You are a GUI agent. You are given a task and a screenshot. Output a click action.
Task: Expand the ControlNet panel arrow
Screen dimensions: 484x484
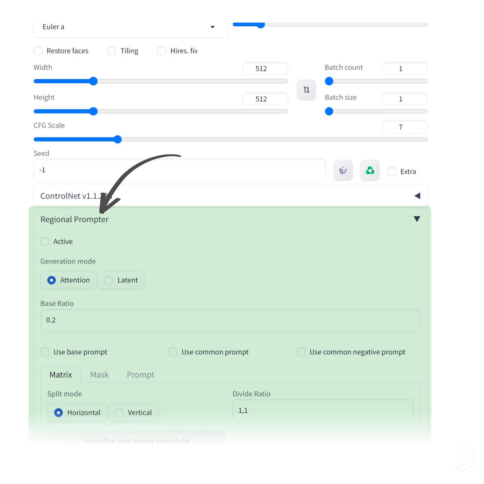[417, 196]
